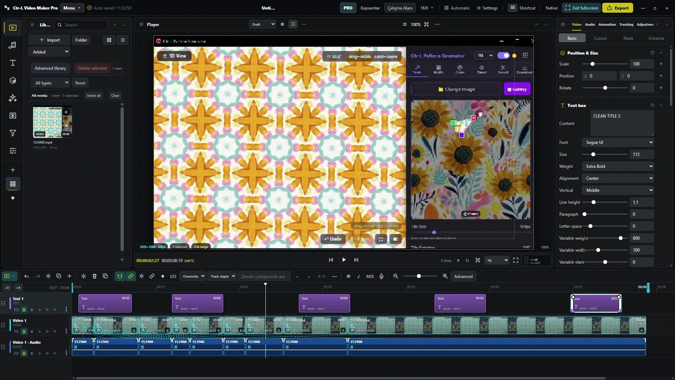The width and height of the screenshot is (675, 380).
Task: Select the last Text clip on Text 1 track
Action: coord(596,304)
